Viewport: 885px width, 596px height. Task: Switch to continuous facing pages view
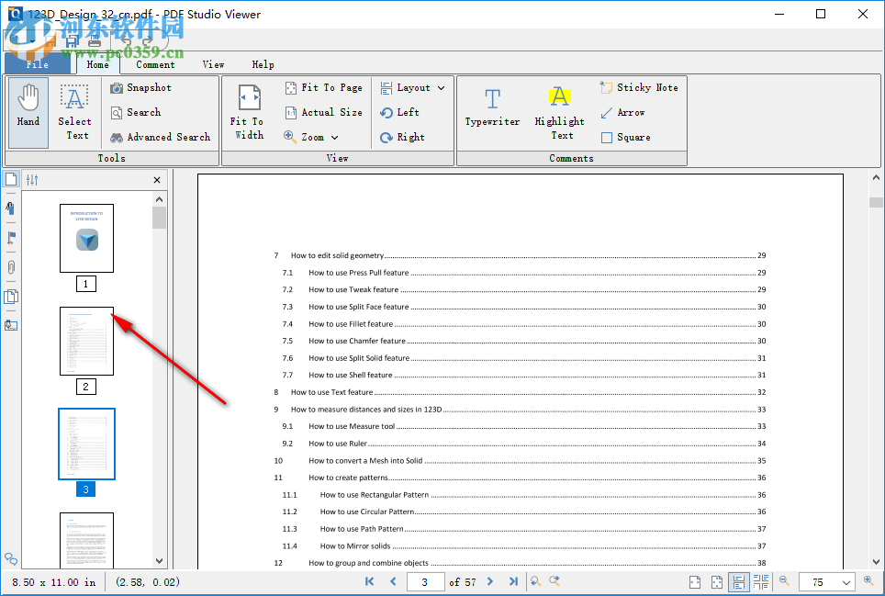click(x=761, y=581)
